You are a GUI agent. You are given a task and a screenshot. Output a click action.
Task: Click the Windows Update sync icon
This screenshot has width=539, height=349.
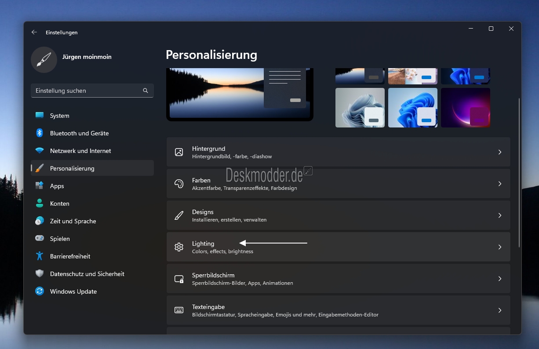[x=40, y=291]
